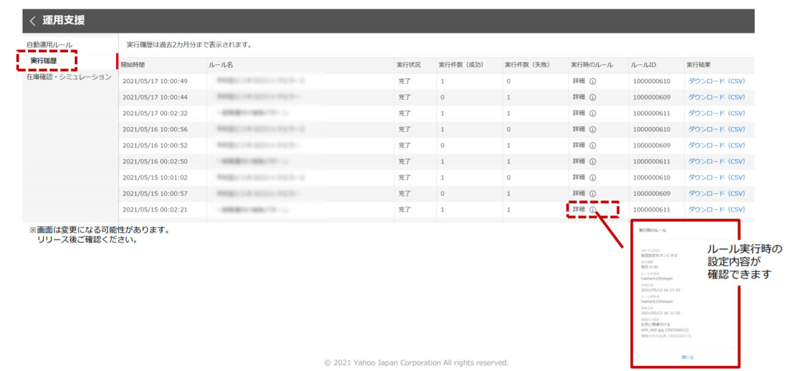Image resolution: width=795 pixels, height=371 pixels.
Task: Download CSV for the 2021/05/17 00:02:32 run
Action: tap(715, 114)
